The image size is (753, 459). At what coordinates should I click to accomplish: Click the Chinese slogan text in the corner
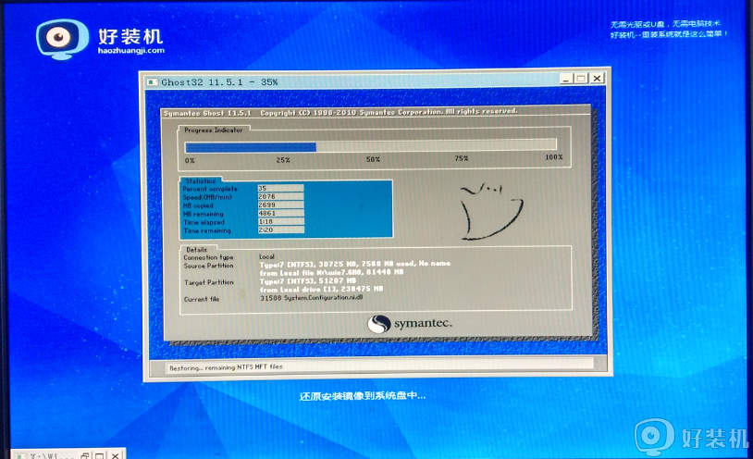(669, 29)
